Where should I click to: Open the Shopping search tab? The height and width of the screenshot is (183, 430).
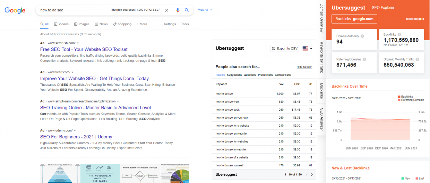click(x=122, y=24)
